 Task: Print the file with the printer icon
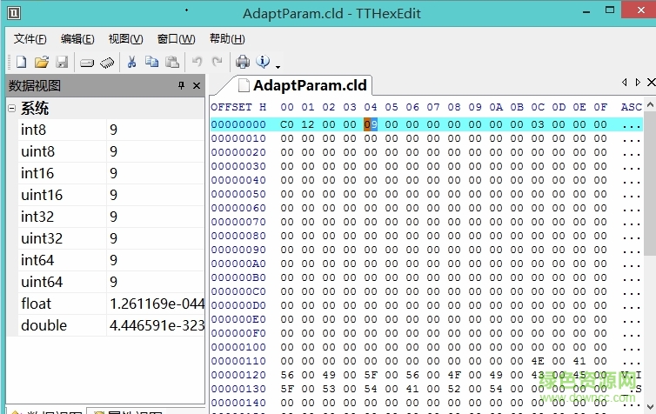point(243,62)
